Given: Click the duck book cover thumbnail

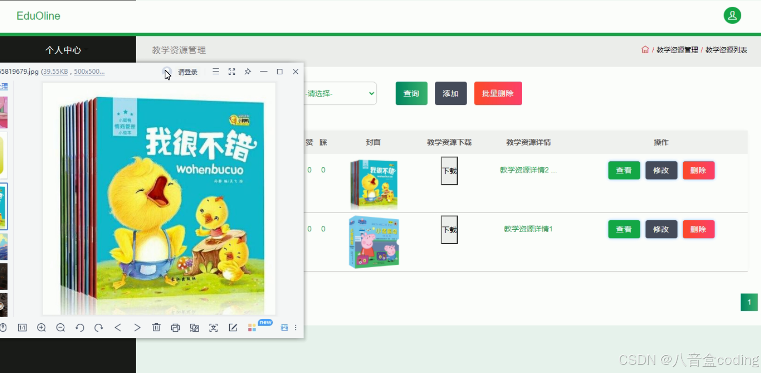Looking at the screenshot, I should click(x=374, y=184).
